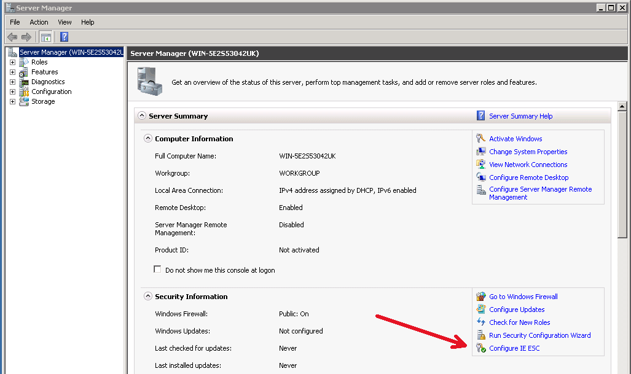Expand the Diagnostics tree node
This screenshot has height=374, width=631.
point(12,82)
